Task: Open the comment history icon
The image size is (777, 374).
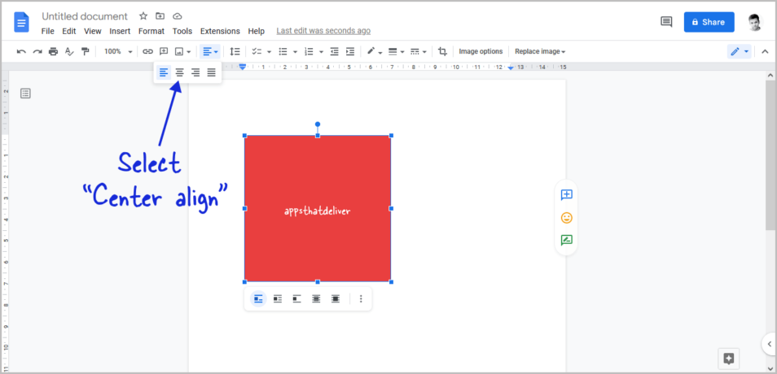Action: click(x=666, y=22)
